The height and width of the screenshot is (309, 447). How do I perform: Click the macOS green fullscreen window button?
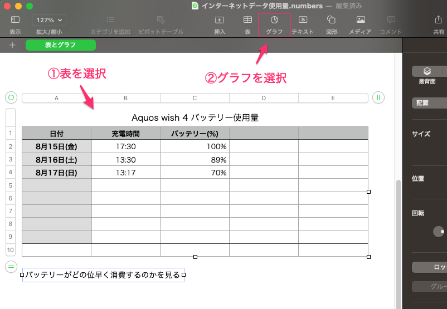[x=30, y=6]
